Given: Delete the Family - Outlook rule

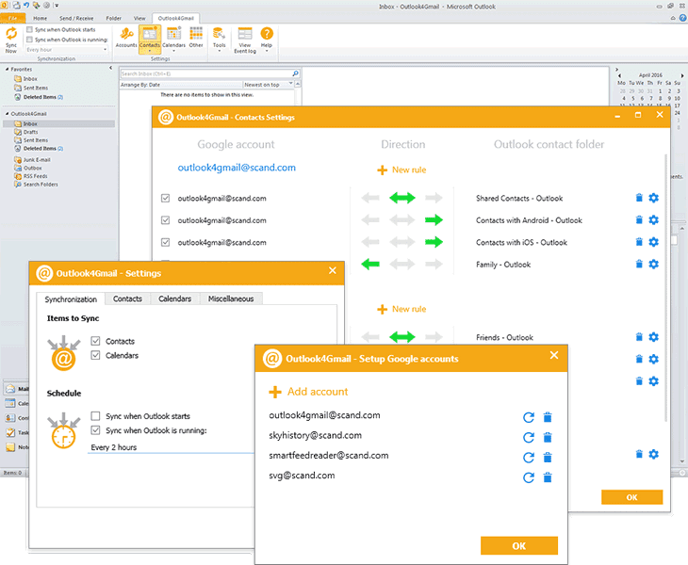Looking at the screenshot, I should 639,264.
